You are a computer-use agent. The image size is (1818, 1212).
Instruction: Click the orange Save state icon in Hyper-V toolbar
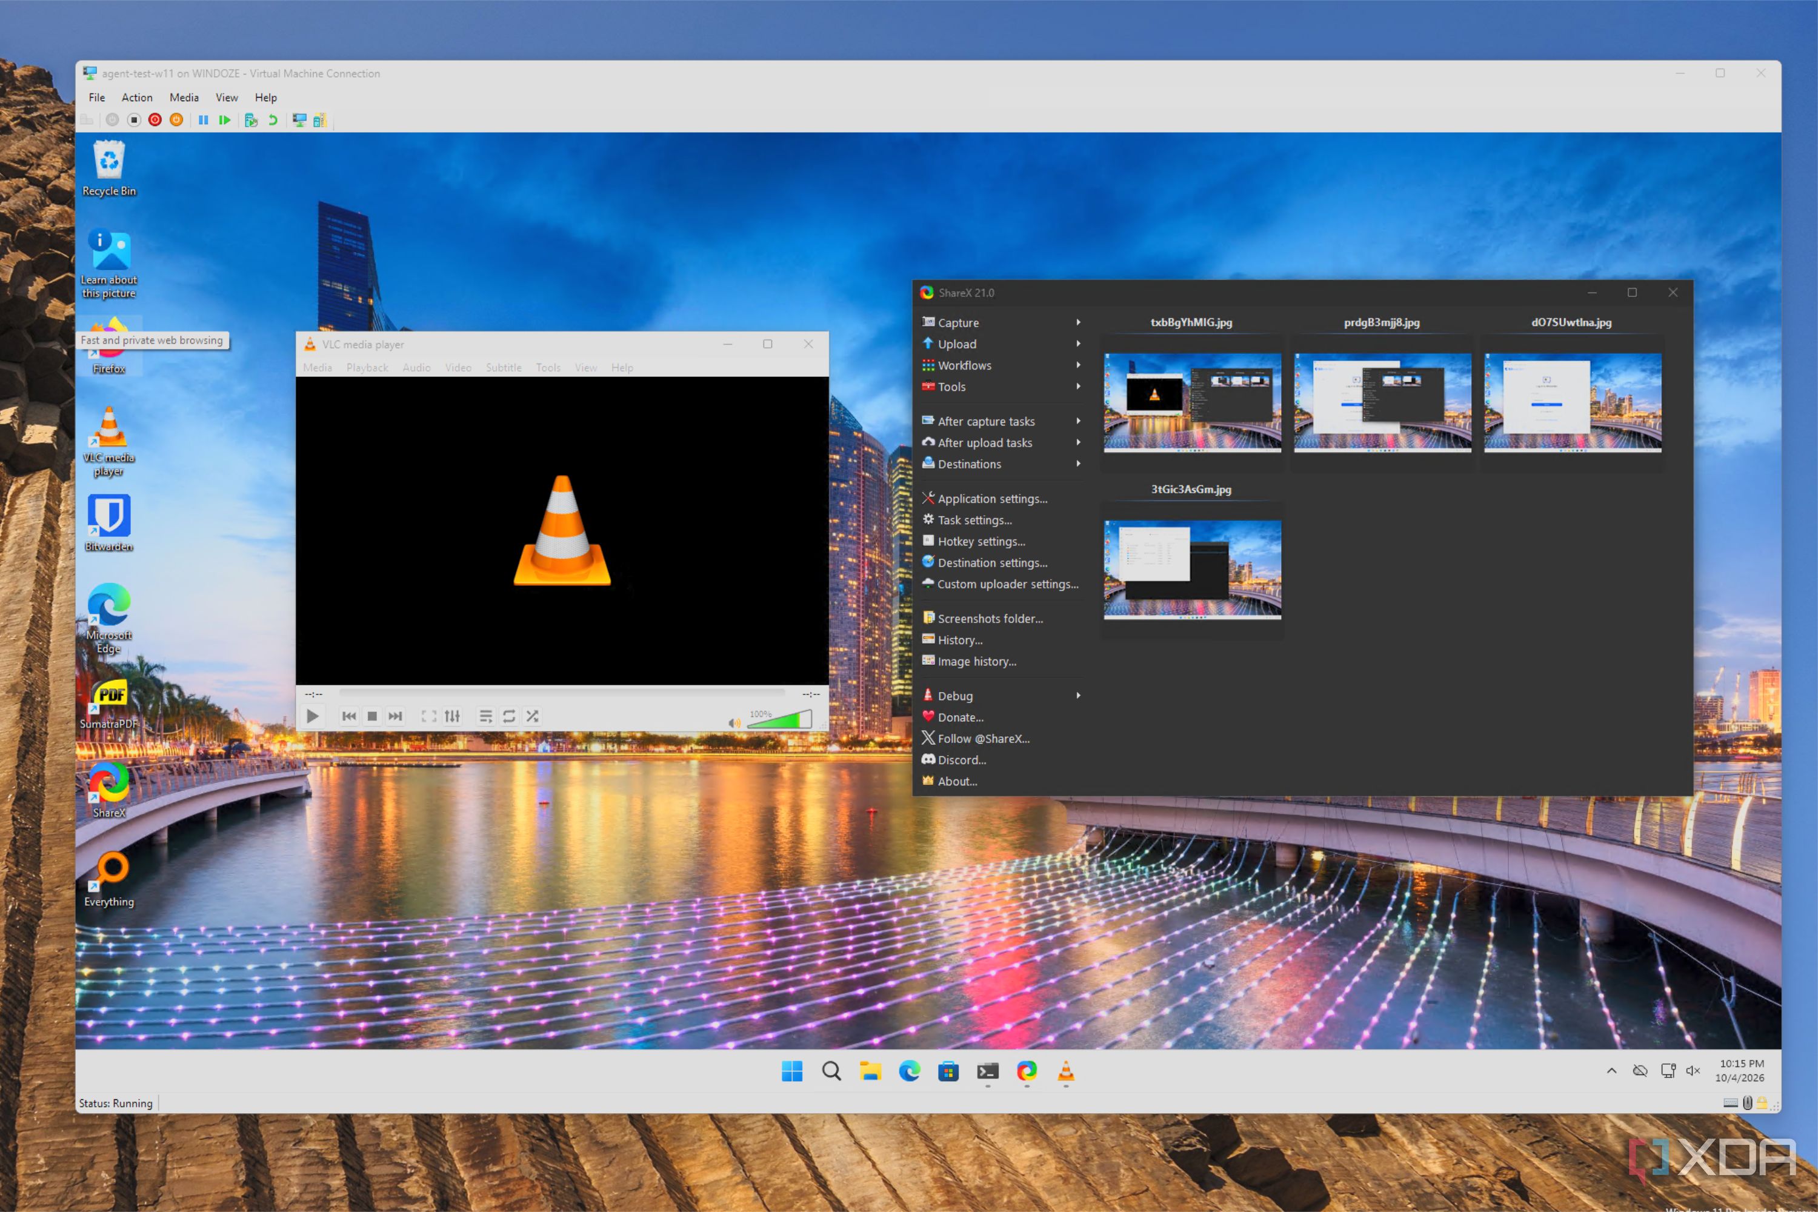click(176, 120)
